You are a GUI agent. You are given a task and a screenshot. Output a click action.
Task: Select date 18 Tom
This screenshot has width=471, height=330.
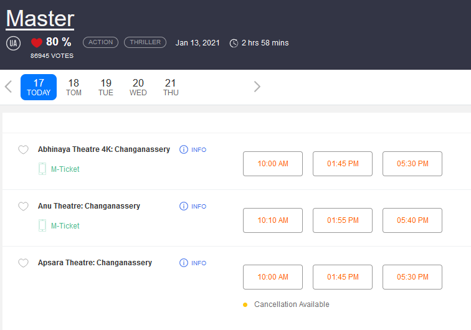point(74,87)
